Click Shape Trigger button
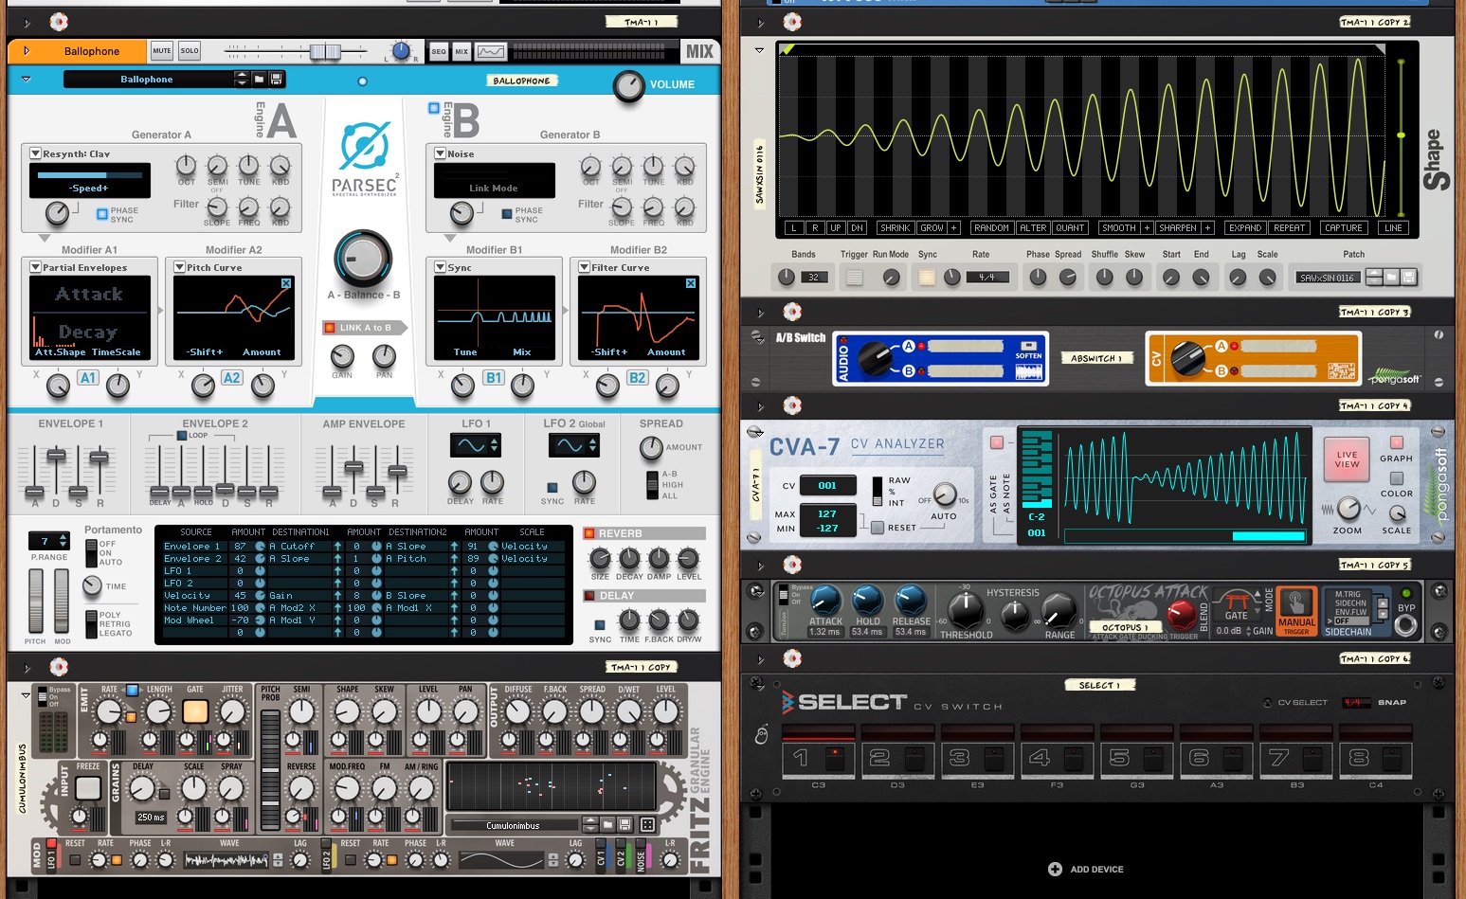 point(854,278)
